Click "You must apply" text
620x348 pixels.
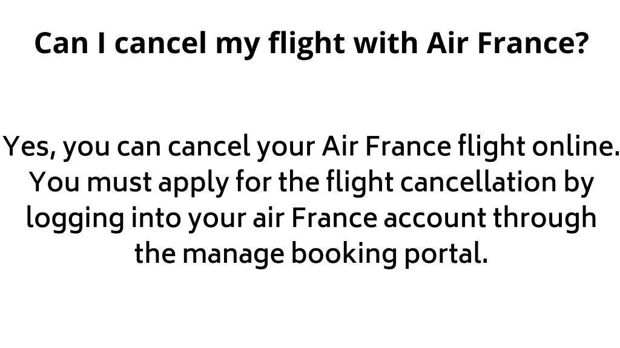click(x=129, y=183)
